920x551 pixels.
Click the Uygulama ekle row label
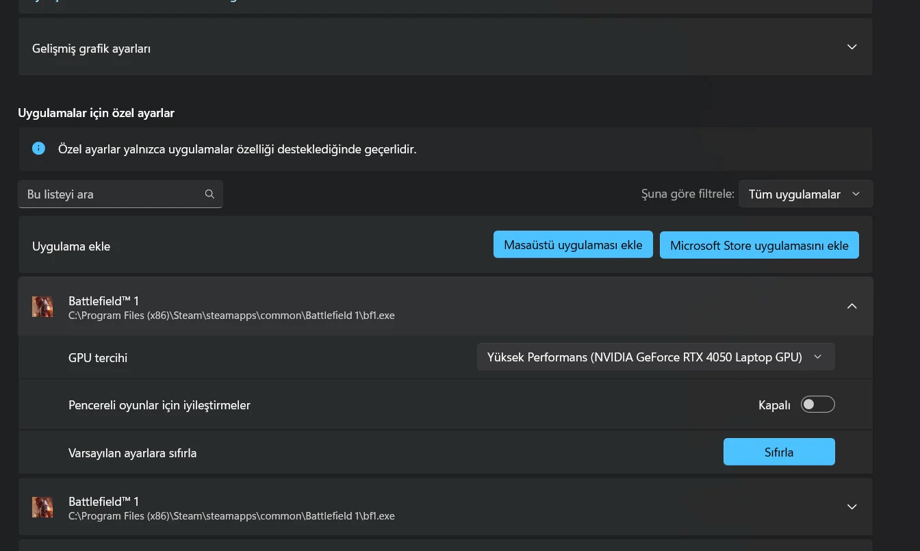[x=71, y=246]
